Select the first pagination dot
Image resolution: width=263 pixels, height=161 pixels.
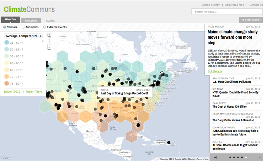coord(230,157)
